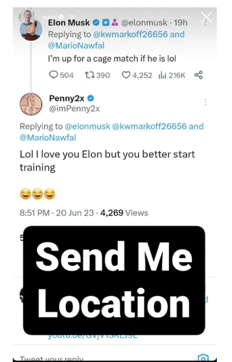Viewport: 232px width, 362px height.
Task: Open the reply icon showing 504 comments
Action: click(54, 75)
